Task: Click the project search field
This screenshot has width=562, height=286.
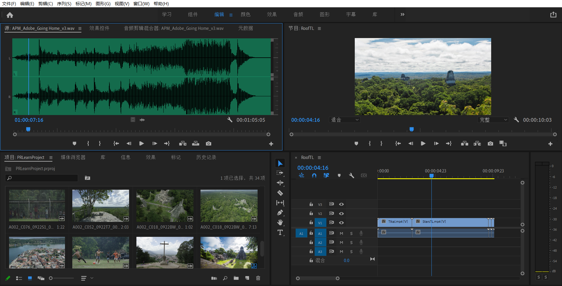Action: (42, 178)
